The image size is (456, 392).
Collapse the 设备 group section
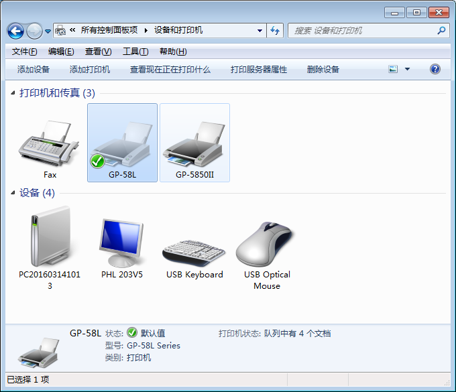click(x=13, y=194)
